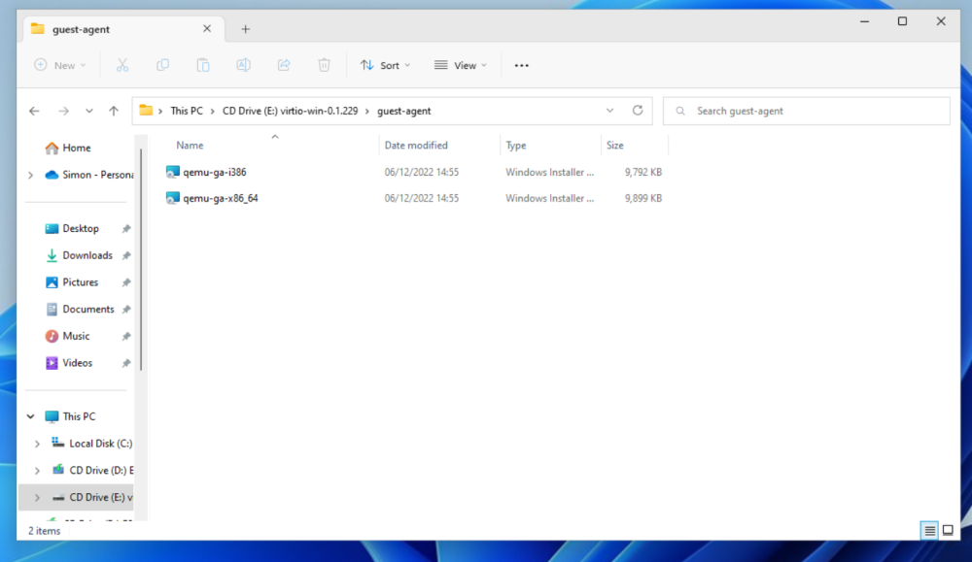Viewport: 972px width, 562px height.
Task: Click the qemu-ga-i386 installer icon
Action: click(172, 172)
